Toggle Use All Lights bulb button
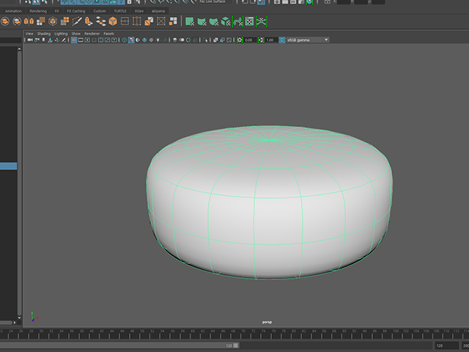The height and width of the screenshot is (352, 469). pos(158,40)
